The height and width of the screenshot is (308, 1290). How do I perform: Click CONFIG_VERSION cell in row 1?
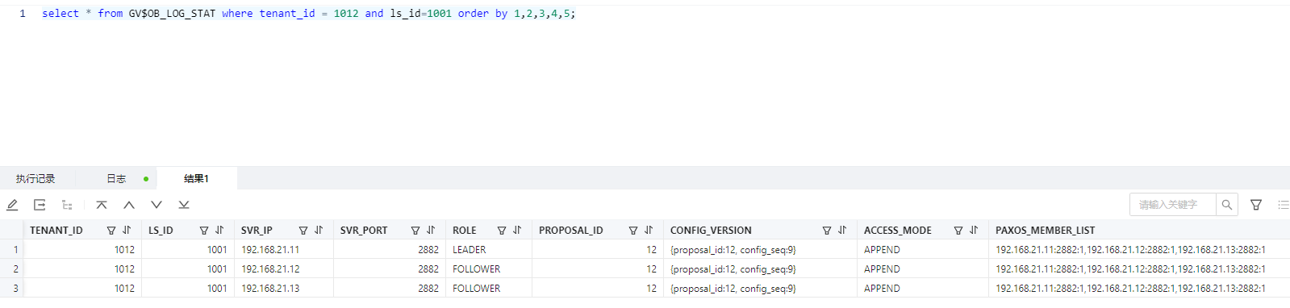click(760, 250)
